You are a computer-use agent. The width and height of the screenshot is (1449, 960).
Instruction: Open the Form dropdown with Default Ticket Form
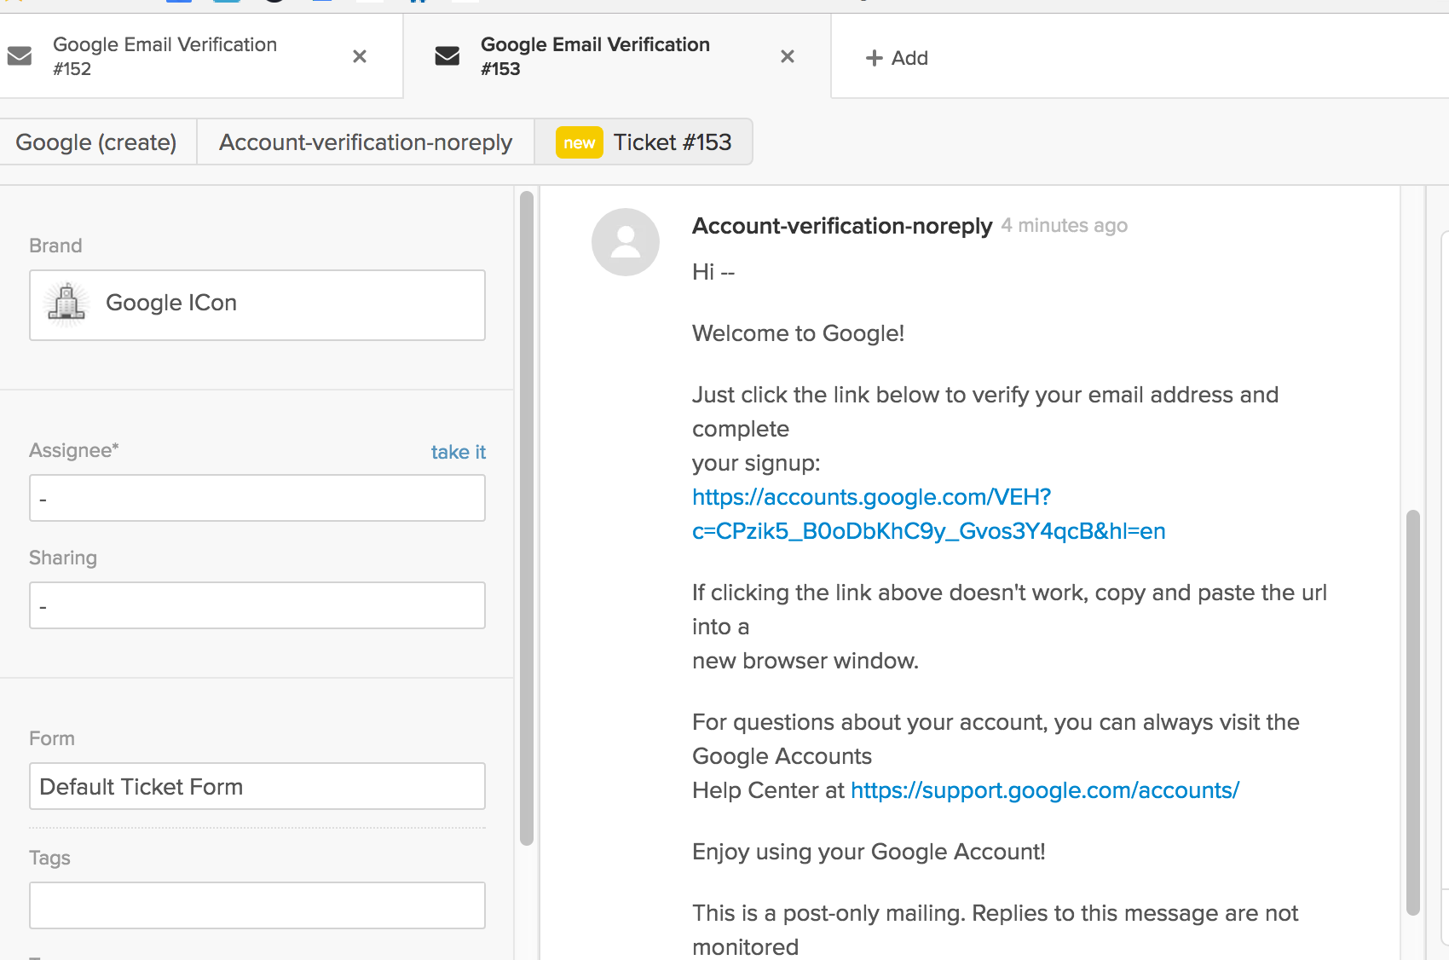257,786
